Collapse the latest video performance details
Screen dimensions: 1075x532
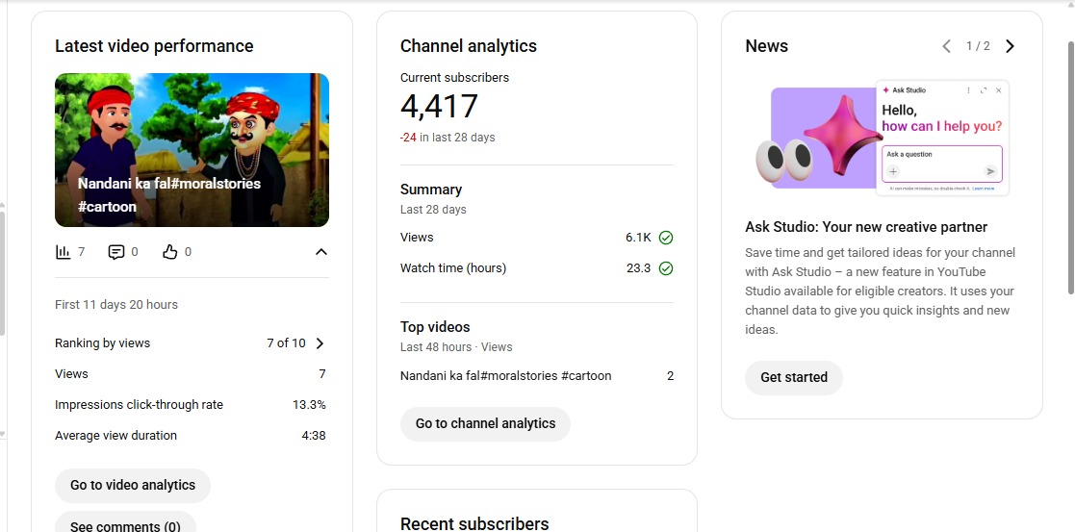[321, 252]
